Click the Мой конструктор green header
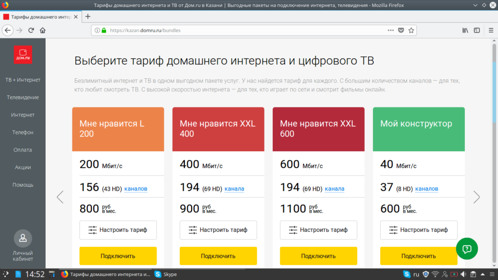Image resolution: width=498 pixels, height=280 pixels. pyautogui.click(x=419, y=129)
